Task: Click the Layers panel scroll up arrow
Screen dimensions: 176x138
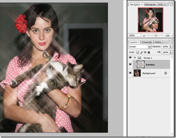Action: click(x=172, y=57)
